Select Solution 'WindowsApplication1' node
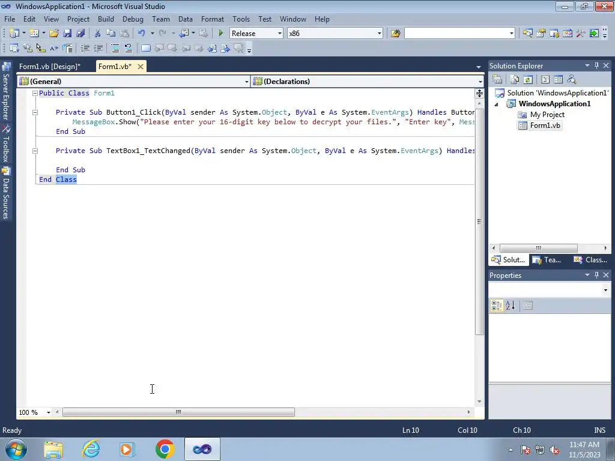Screen dimensions: 615x461 [557, 93]
